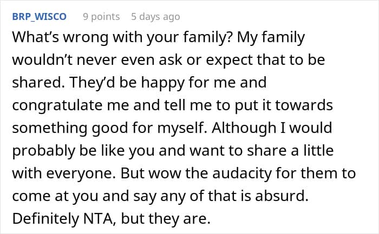
Task: Click the word "something" in the comment
Action: coord(45,129)
